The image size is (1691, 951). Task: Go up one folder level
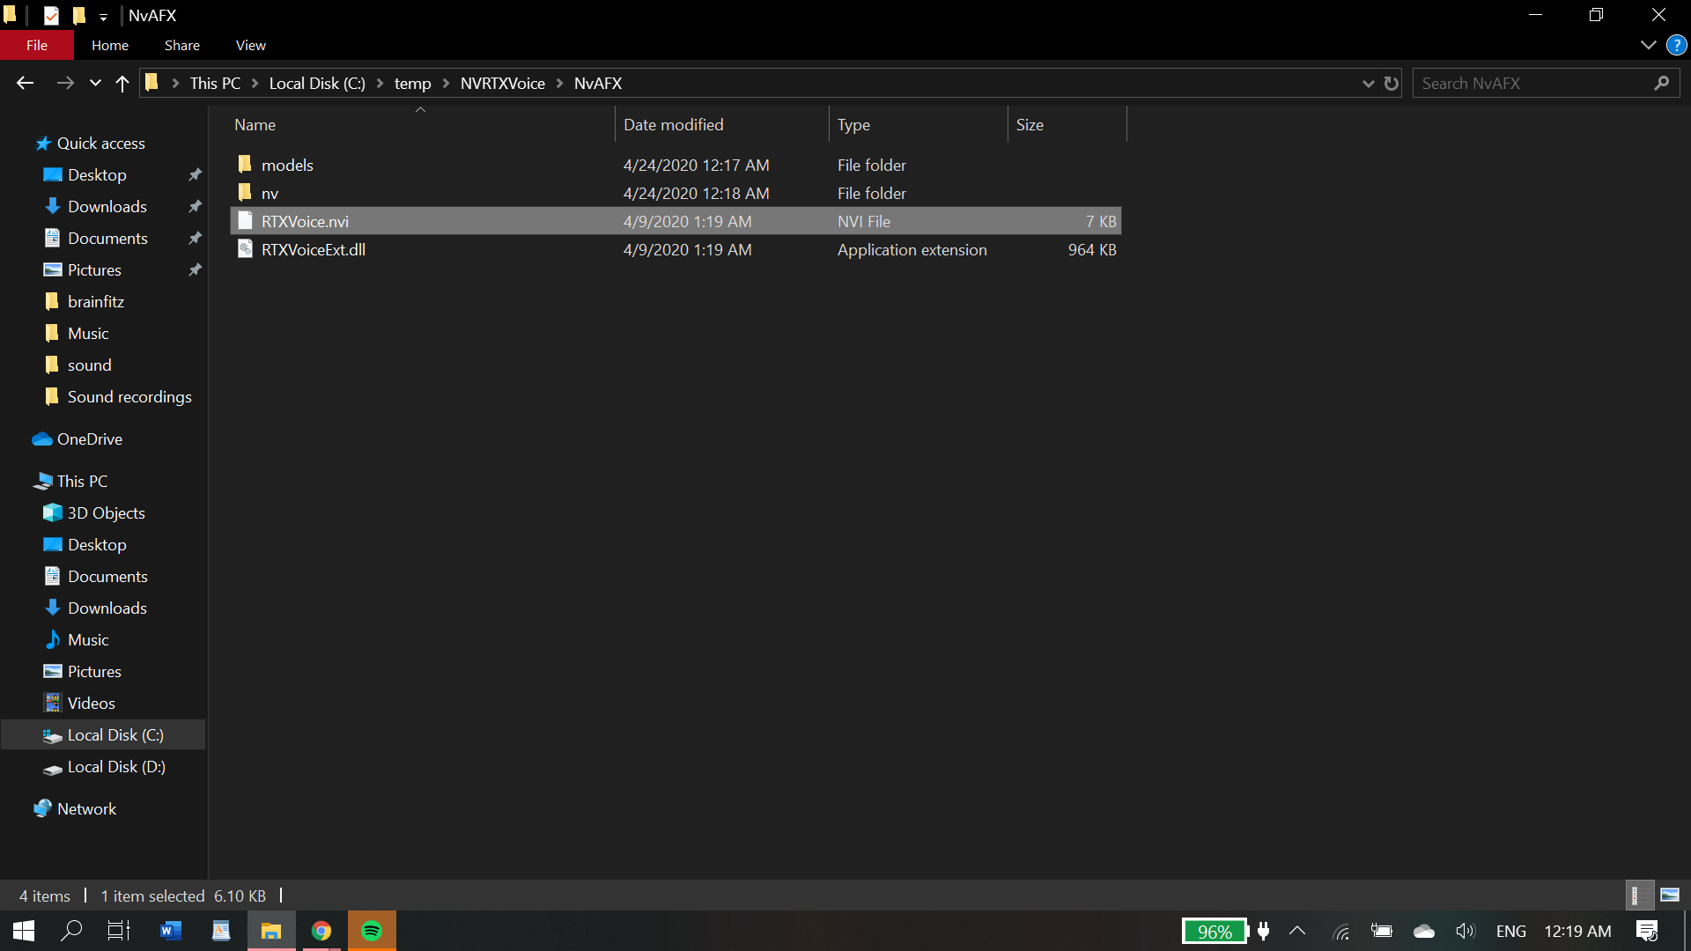click(x=122, y=84)
